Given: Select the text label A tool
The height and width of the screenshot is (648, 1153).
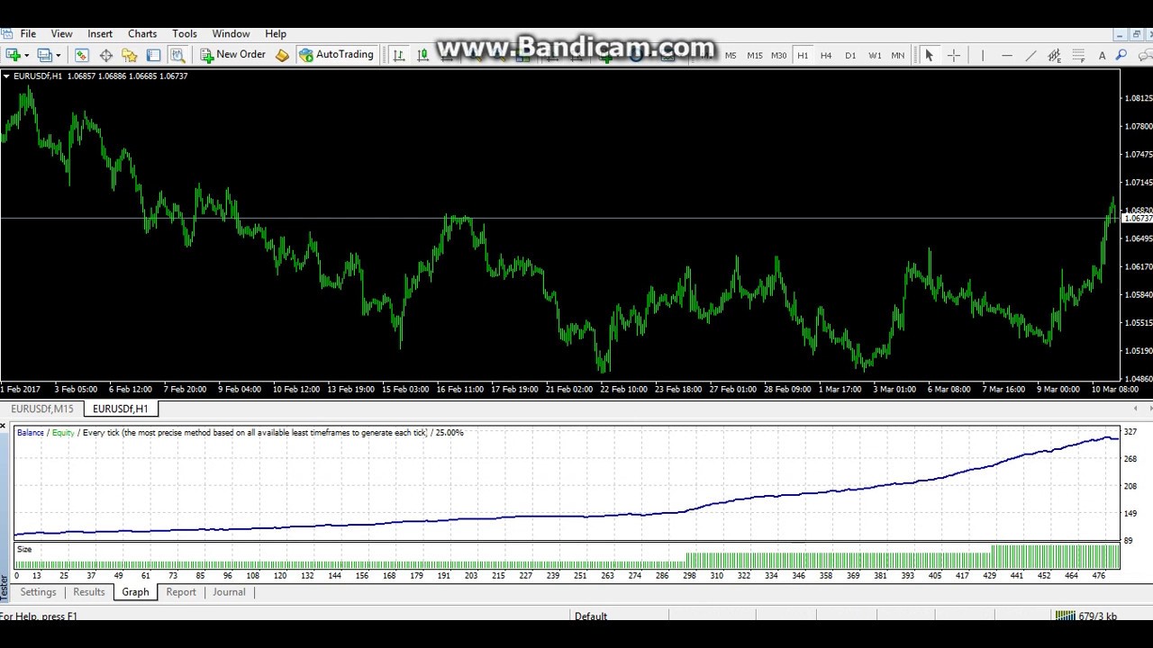Looking at the screenshot, I should point(1102,55).
